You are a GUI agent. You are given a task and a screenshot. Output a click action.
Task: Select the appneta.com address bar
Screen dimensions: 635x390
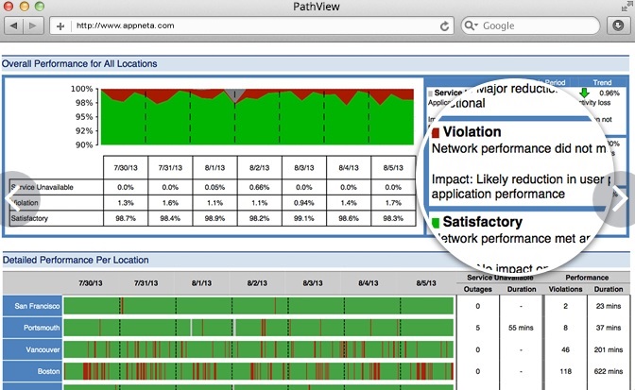[x=251, y=25]
